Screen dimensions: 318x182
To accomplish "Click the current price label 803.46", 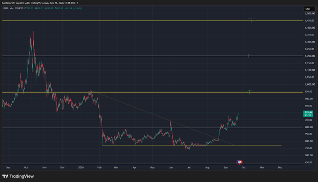I will pyautogui.click(x=308, y=114).
